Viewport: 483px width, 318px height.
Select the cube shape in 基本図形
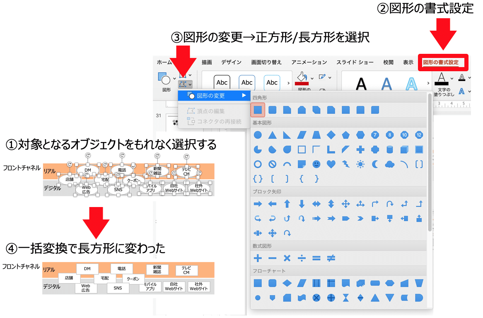click(x=404, y=149)
